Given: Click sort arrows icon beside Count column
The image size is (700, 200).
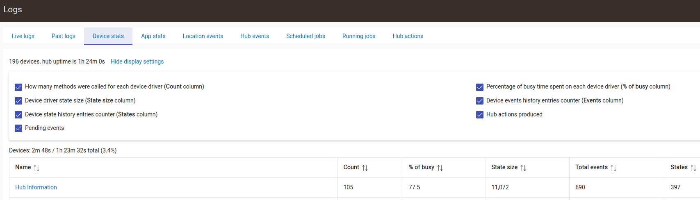Looking at the screenshot, I should tap(365, 168).
